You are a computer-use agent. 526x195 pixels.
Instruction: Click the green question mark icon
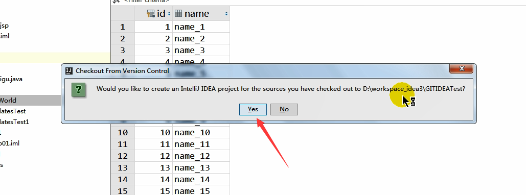click(x=79, y=90)
